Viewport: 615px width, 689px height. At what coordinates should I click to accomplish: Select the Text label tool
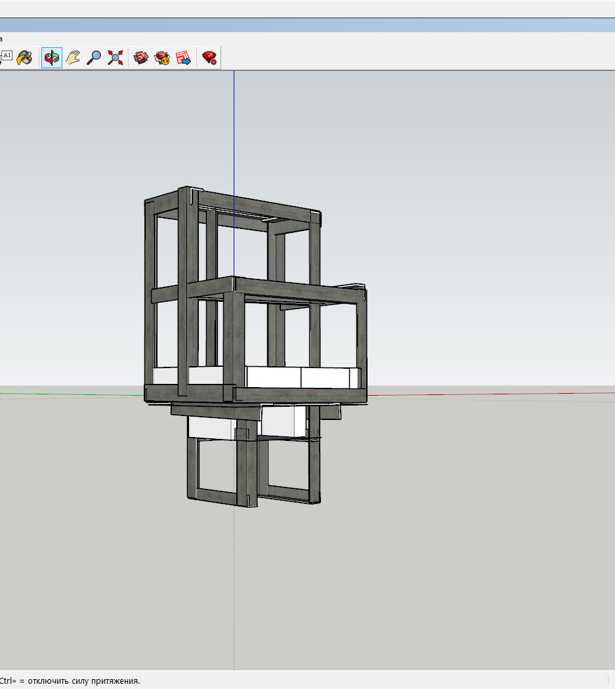[7, 56]
